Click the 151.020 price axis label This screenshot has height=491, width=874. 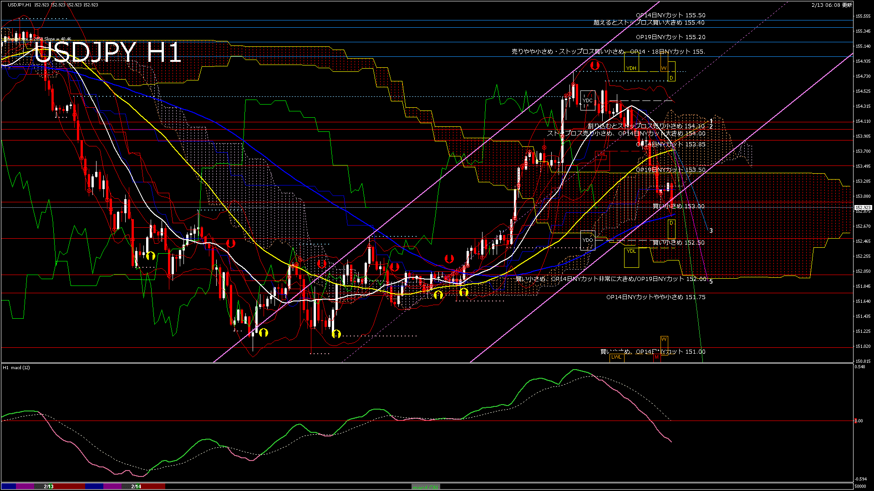863,346
